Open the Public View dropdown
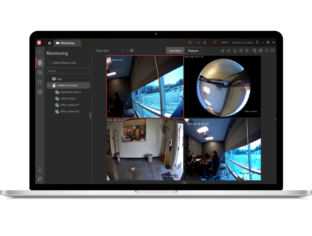 pyautogui.click(x=110, y=51)
